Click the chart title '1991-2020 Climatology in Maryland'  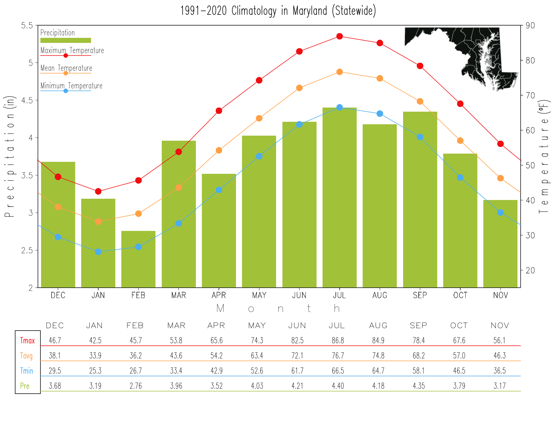click(x=278, y=11)
